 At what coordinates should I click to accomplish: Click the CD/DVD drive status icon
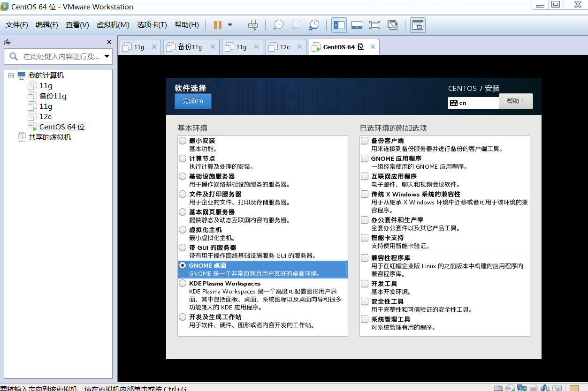[x=510, y=388]
